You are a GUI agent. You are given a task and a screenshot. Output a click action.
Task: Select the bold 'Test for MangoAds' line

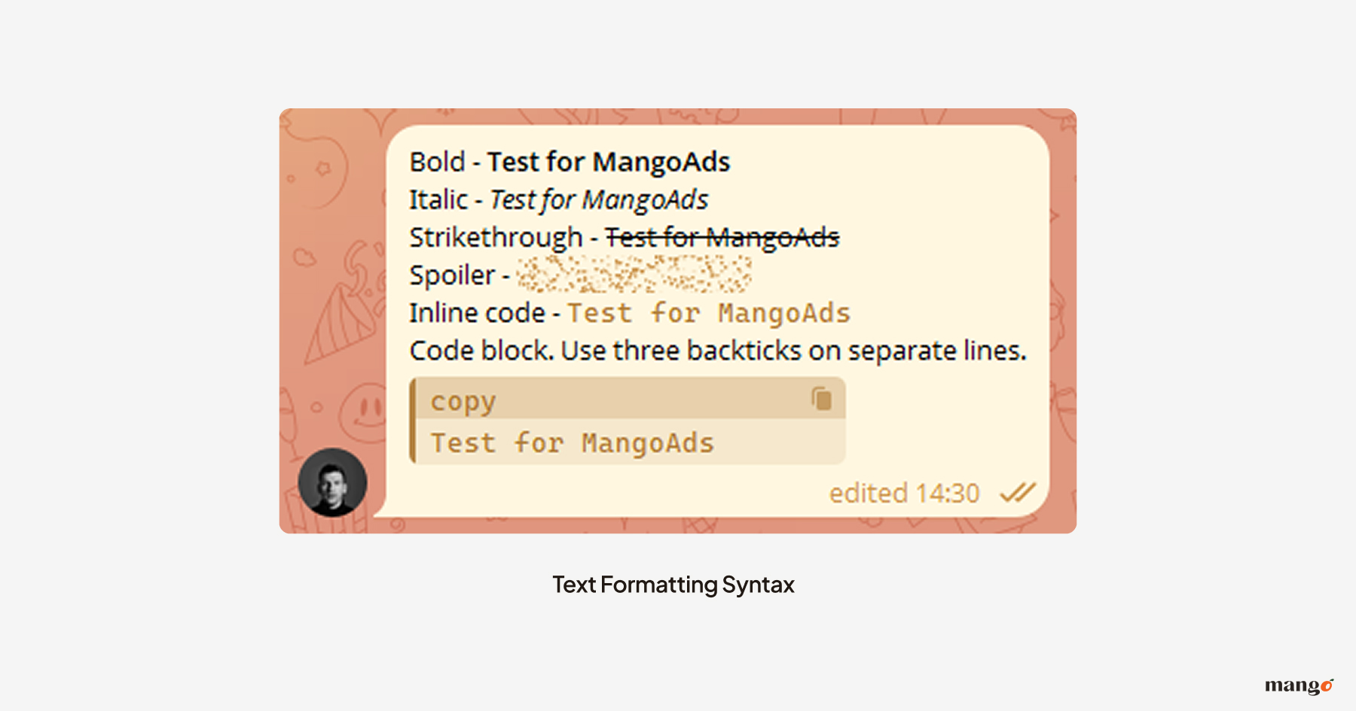tap(609, 161)
